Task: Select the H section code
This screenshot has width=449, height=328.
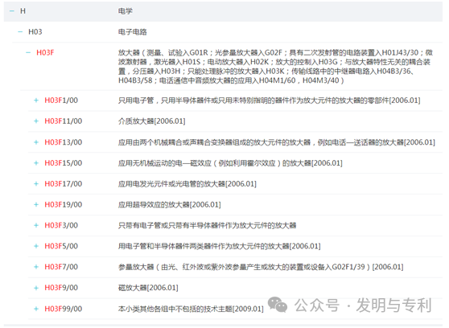Action: (23, 11)
